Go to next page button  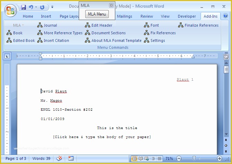(x=226, y=152)
